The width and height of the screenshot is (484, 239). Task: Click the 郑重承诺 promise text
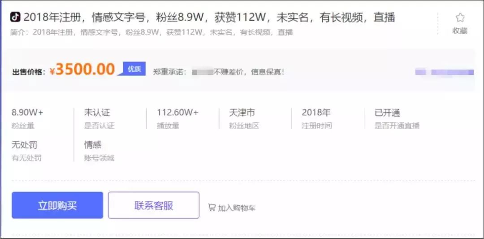coord(219,72)
